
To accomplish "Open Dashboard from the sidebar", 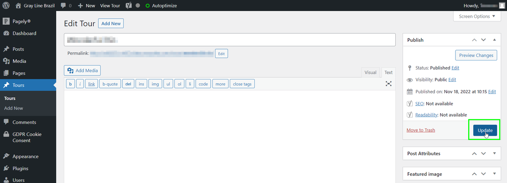I will [x=24, y=34].
